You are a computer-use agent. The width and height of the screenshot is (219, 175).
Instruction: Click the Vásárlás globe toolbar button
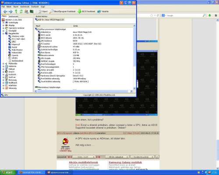click(103, 11)
